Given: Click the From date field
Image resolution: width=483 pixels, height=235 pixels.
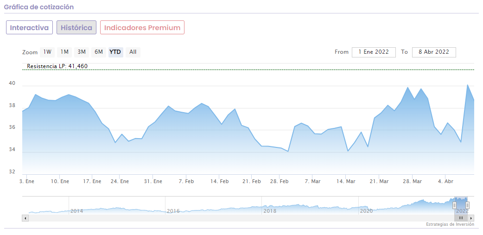Looking at the screenshot, I should click(x=374, y=52).
